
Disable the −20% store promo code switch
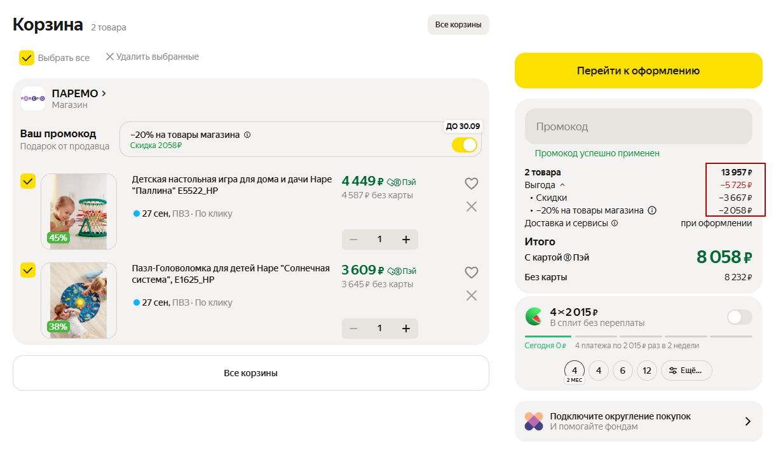[x=465, y=145]
